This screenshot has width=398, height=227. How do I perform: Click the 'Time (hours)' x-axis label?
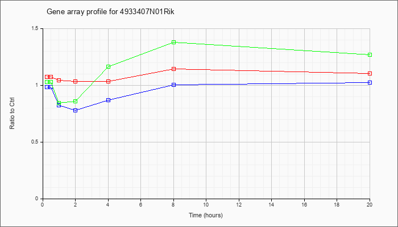point(206,215)
